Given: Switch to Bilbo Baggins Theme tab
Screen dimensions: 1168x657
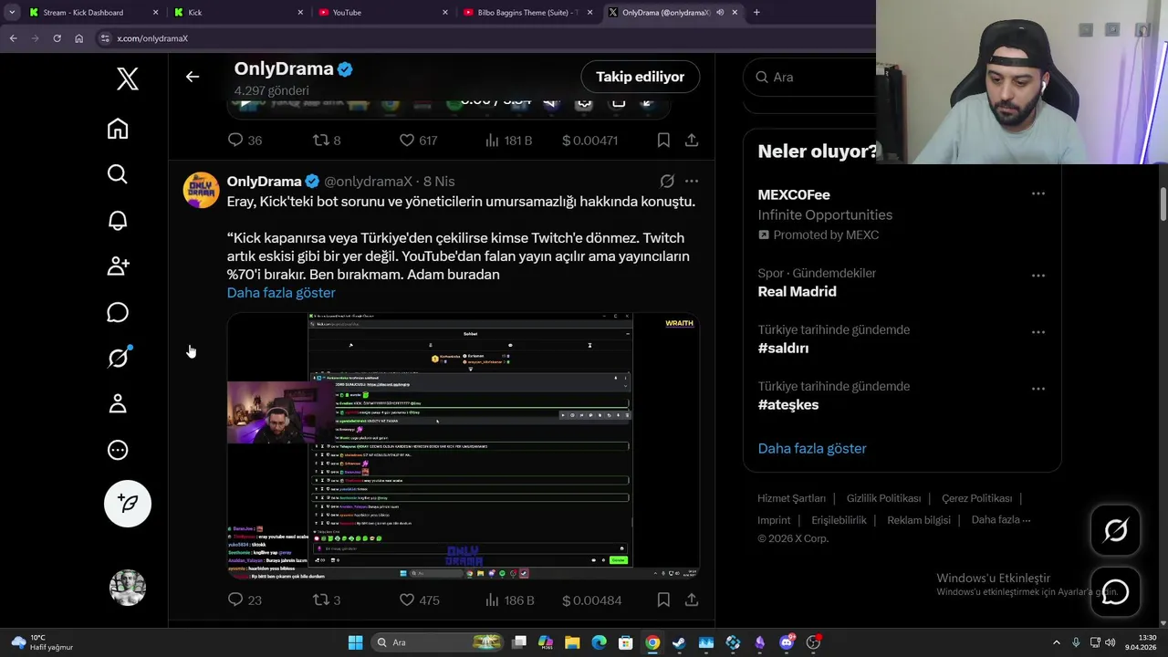Looking at the screenshot, I should point(527,13).
